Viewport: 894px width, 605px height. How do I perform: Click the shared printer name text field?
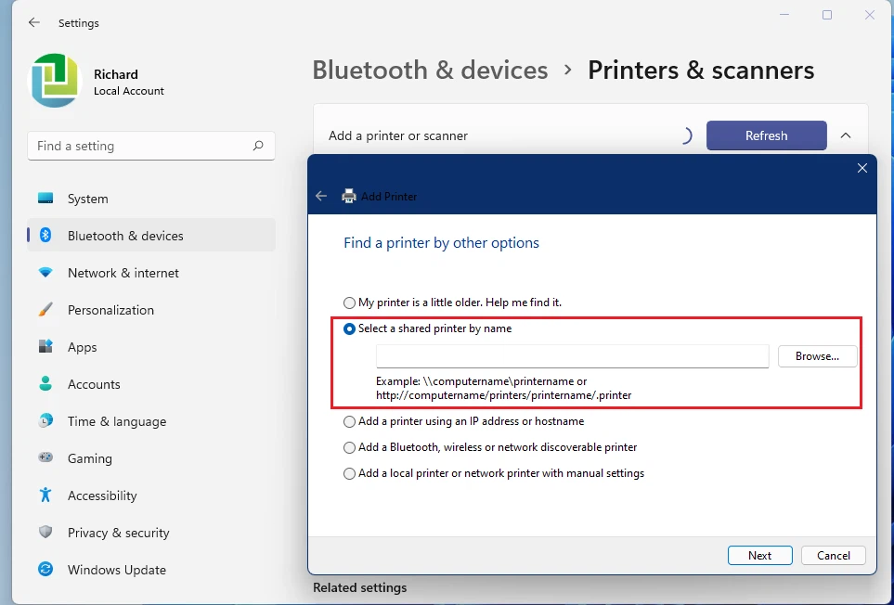pyautogui.click(x=572, y=356)
